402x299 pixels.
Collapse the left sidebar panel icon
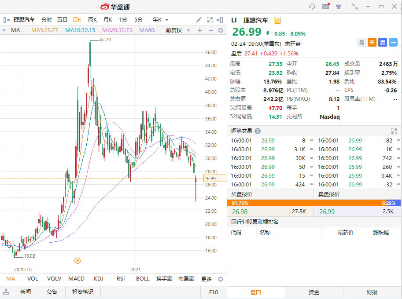pyautogui.click(x=7, y=20)
